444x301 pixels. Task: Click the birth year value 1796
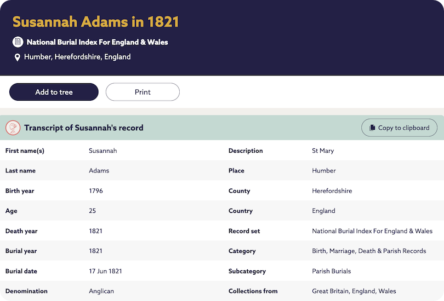[x=96, y=191]
